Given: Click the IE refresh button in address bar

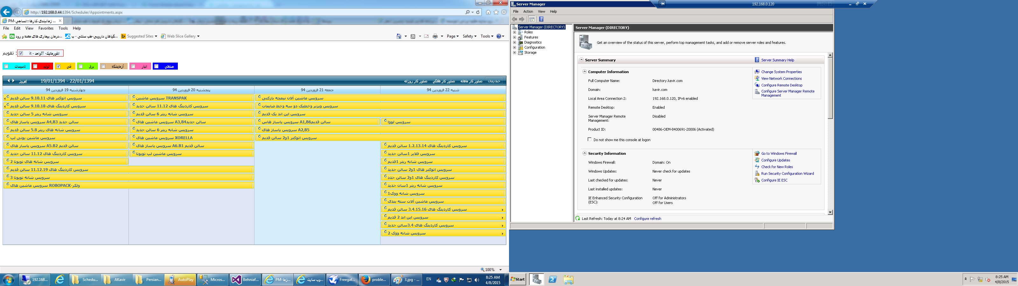Looking at the screenshot, I should click(478, 12).
